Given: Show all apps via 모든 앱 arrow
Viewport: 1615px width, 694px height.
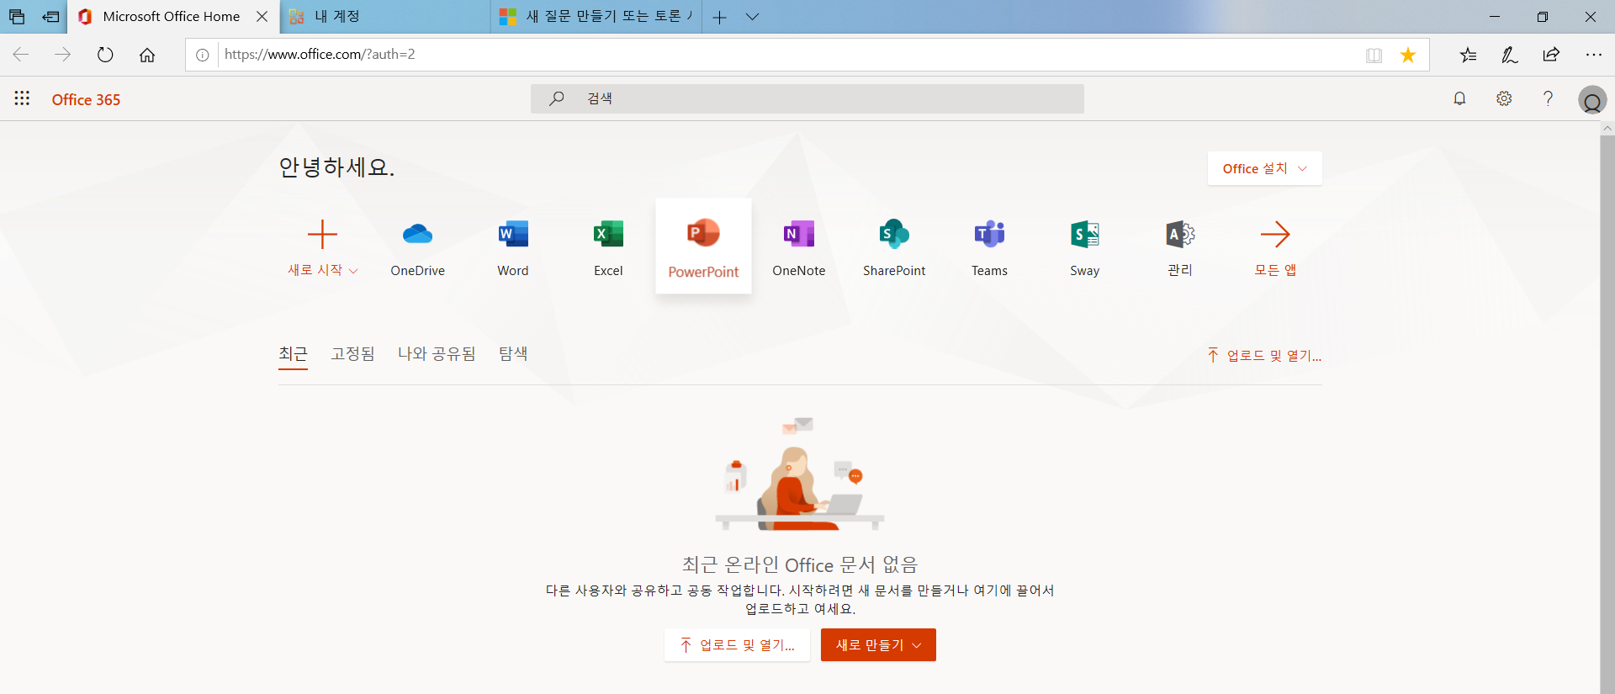Looking at the screenshot, I should coord(1275,246).
